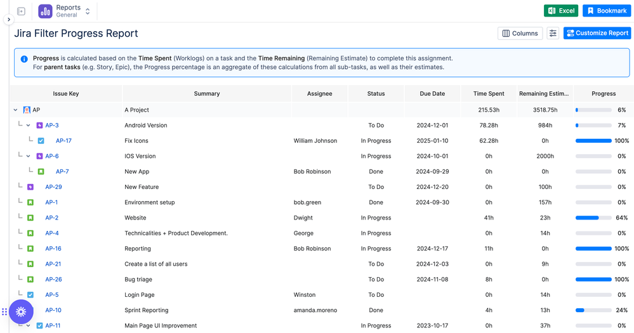This screenshot has height=333, width=634.
Task: Collapse the AP-11 Main Page row
Action: tap(29, 325)
